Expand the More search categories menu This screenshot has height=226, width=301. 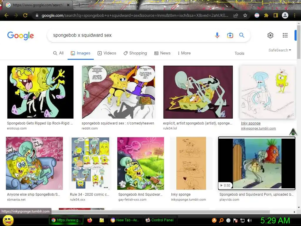[x=184, y=53]
